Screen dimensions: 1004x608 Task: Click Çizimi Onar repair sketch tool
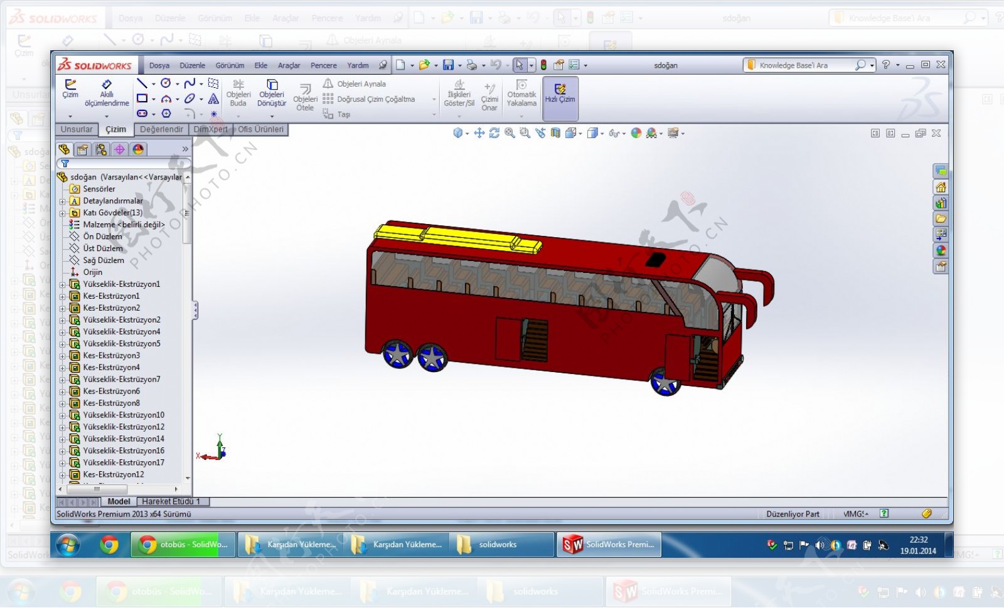489,97
